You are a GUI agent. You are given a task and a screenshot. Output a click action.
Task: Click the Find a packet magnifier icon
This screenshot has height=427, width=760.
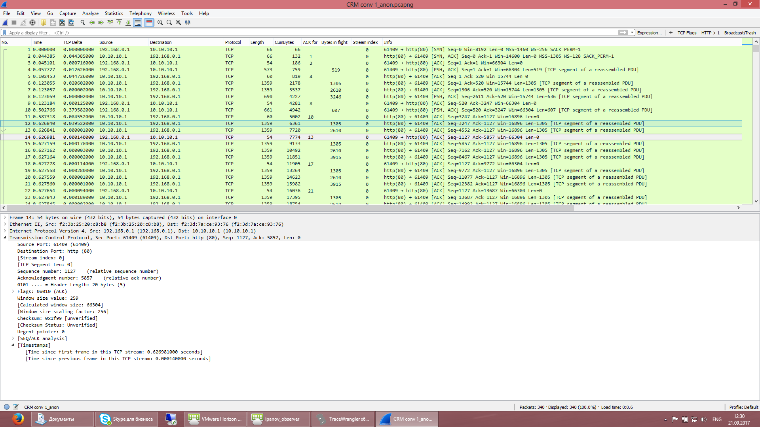[82, 23]
